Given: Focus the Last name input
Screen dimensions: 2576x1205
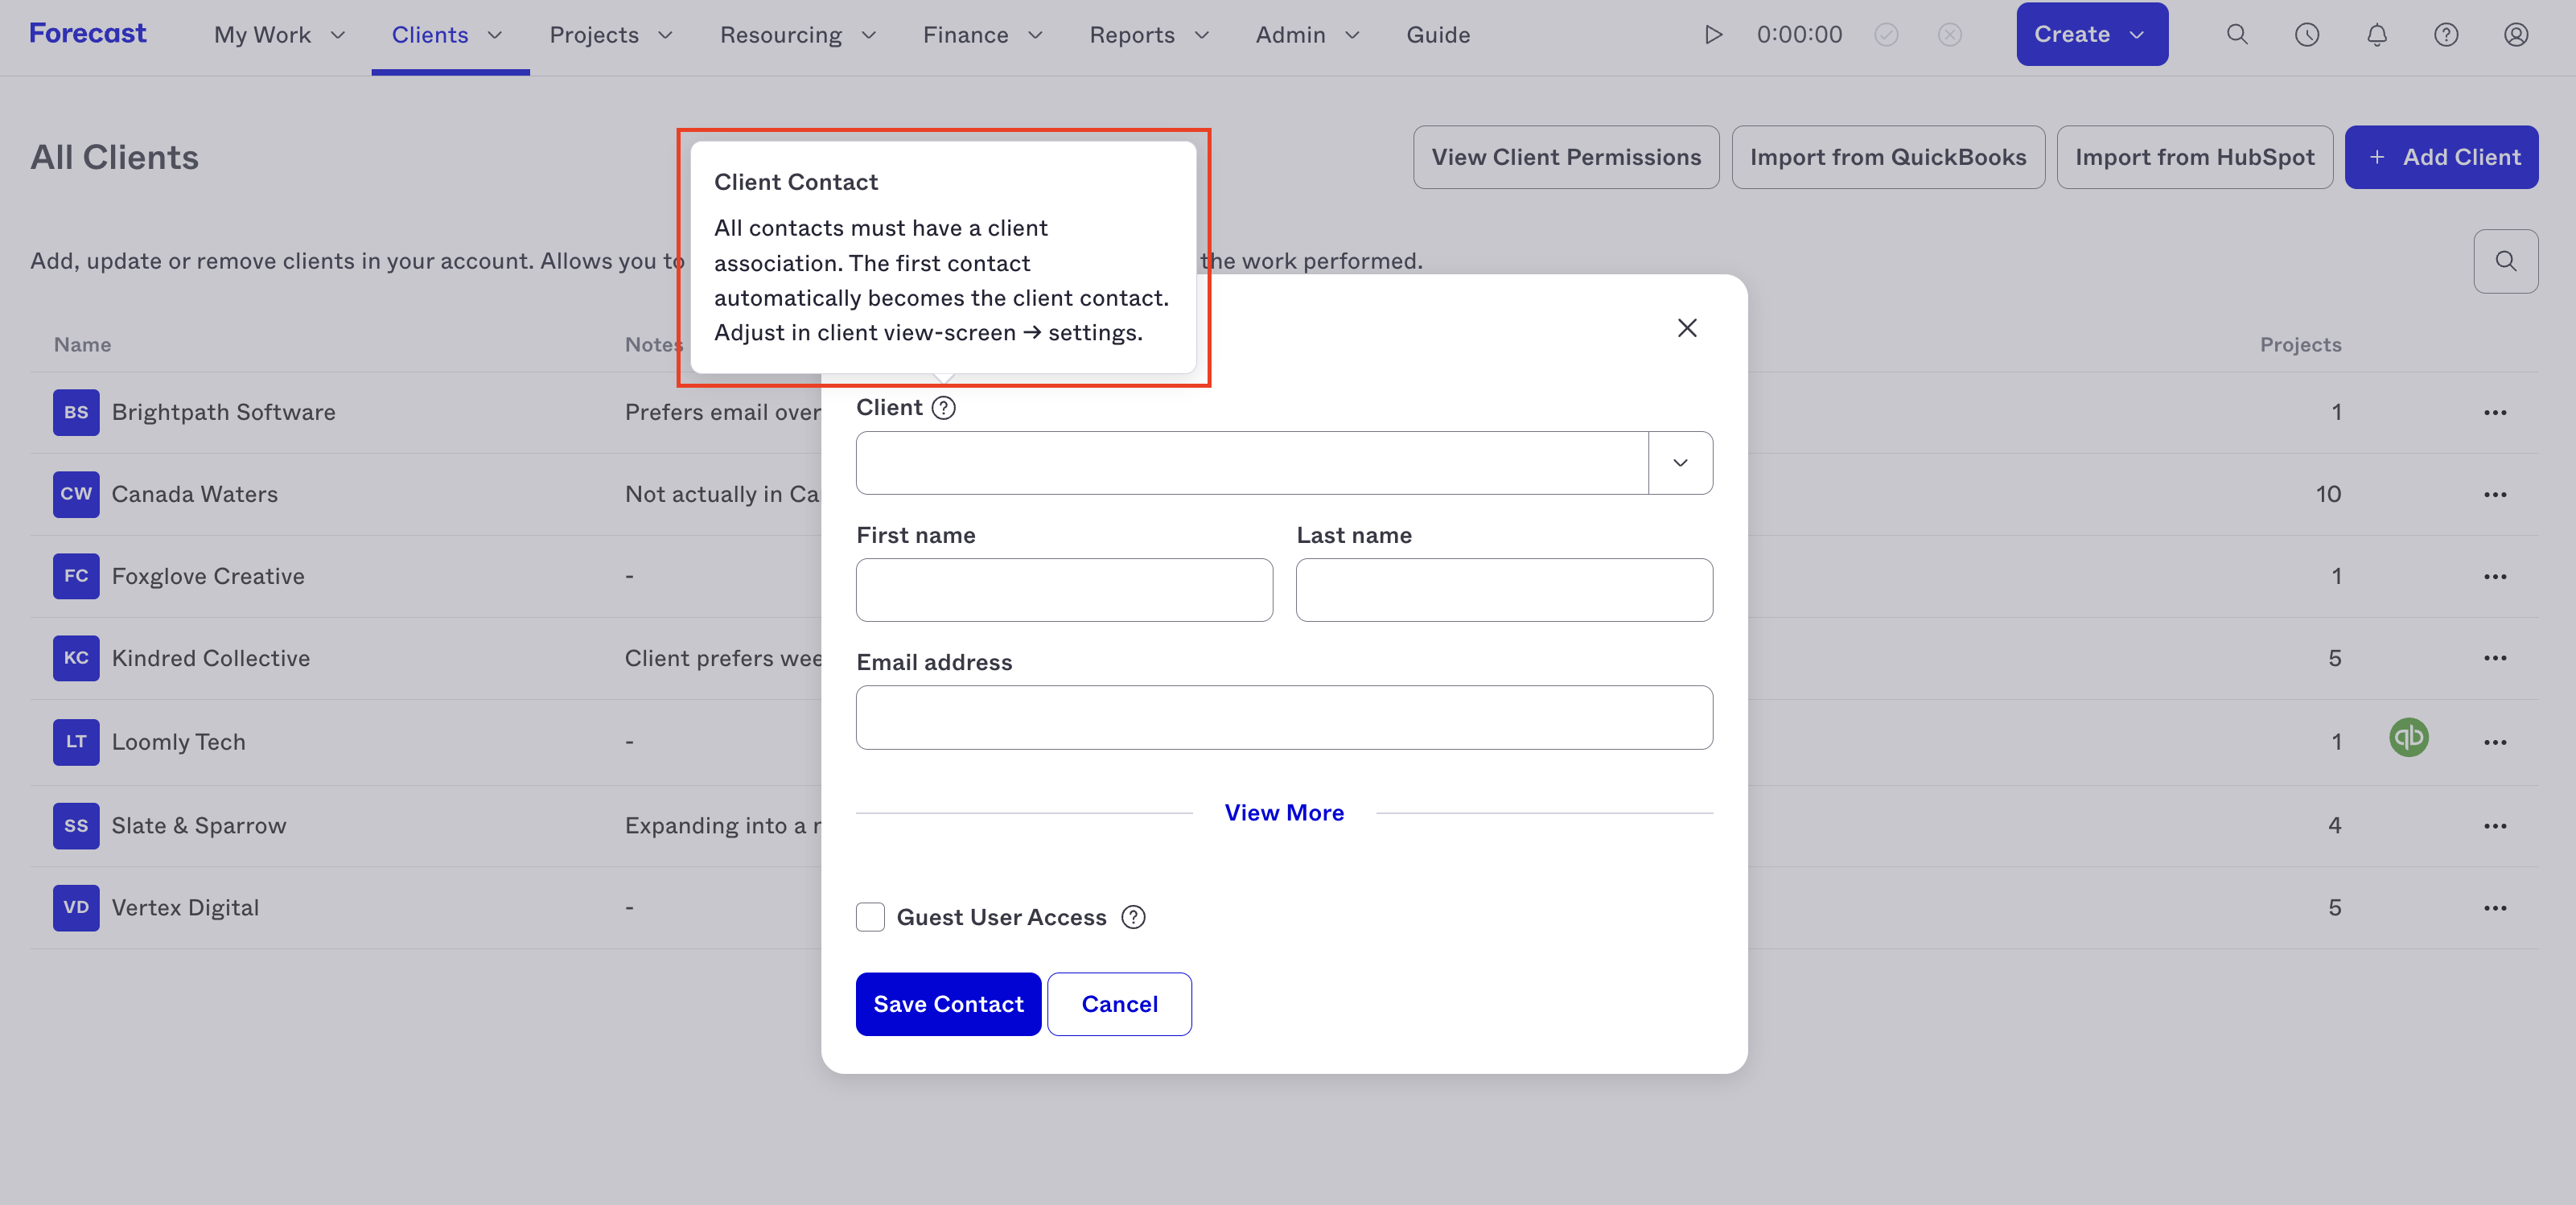Looking at the screenshot, I should 1504,590.
